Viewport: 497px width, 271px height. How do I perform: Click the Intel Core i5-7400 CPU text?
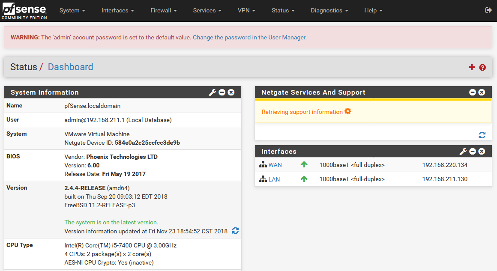120,245
